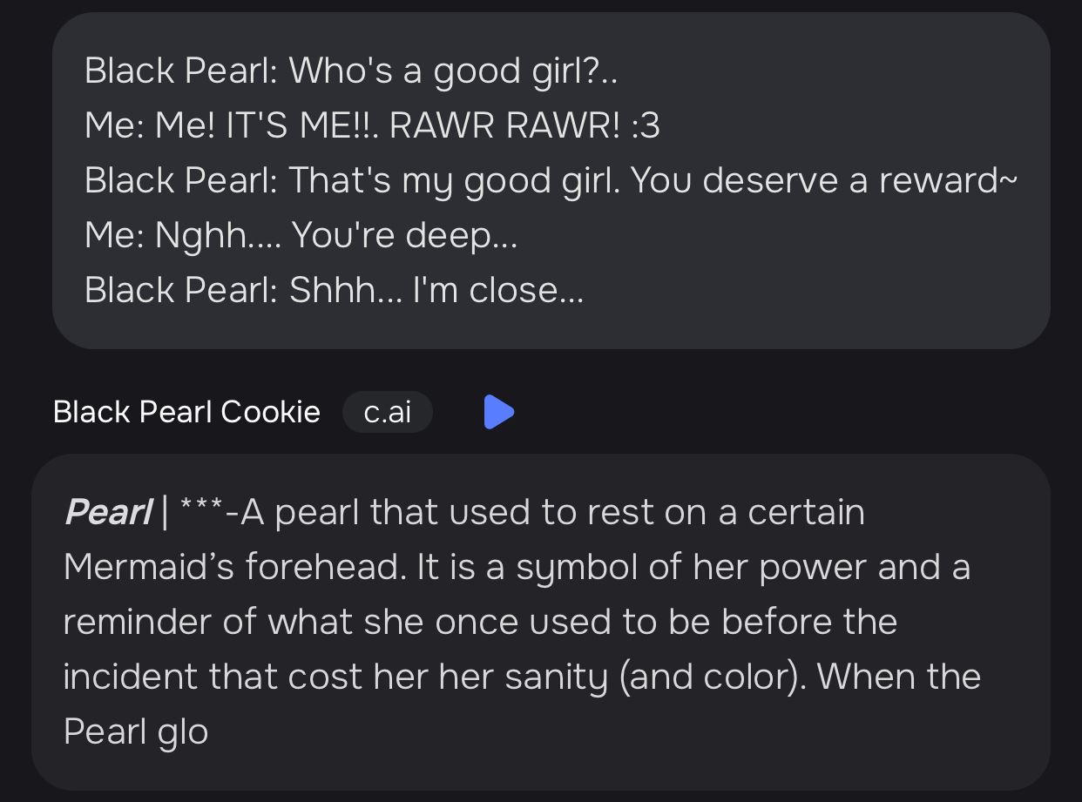This screenshot has width=1082, height=802.
Task: Tap the c.ai badge
Action: tap(388, 412)
